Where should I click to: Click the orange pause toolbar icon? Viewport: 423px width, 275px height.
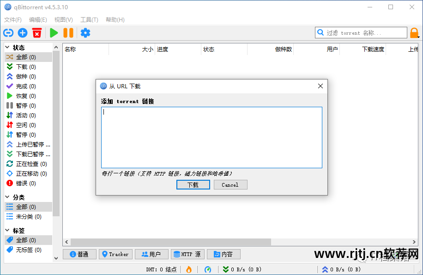(68, 33)
